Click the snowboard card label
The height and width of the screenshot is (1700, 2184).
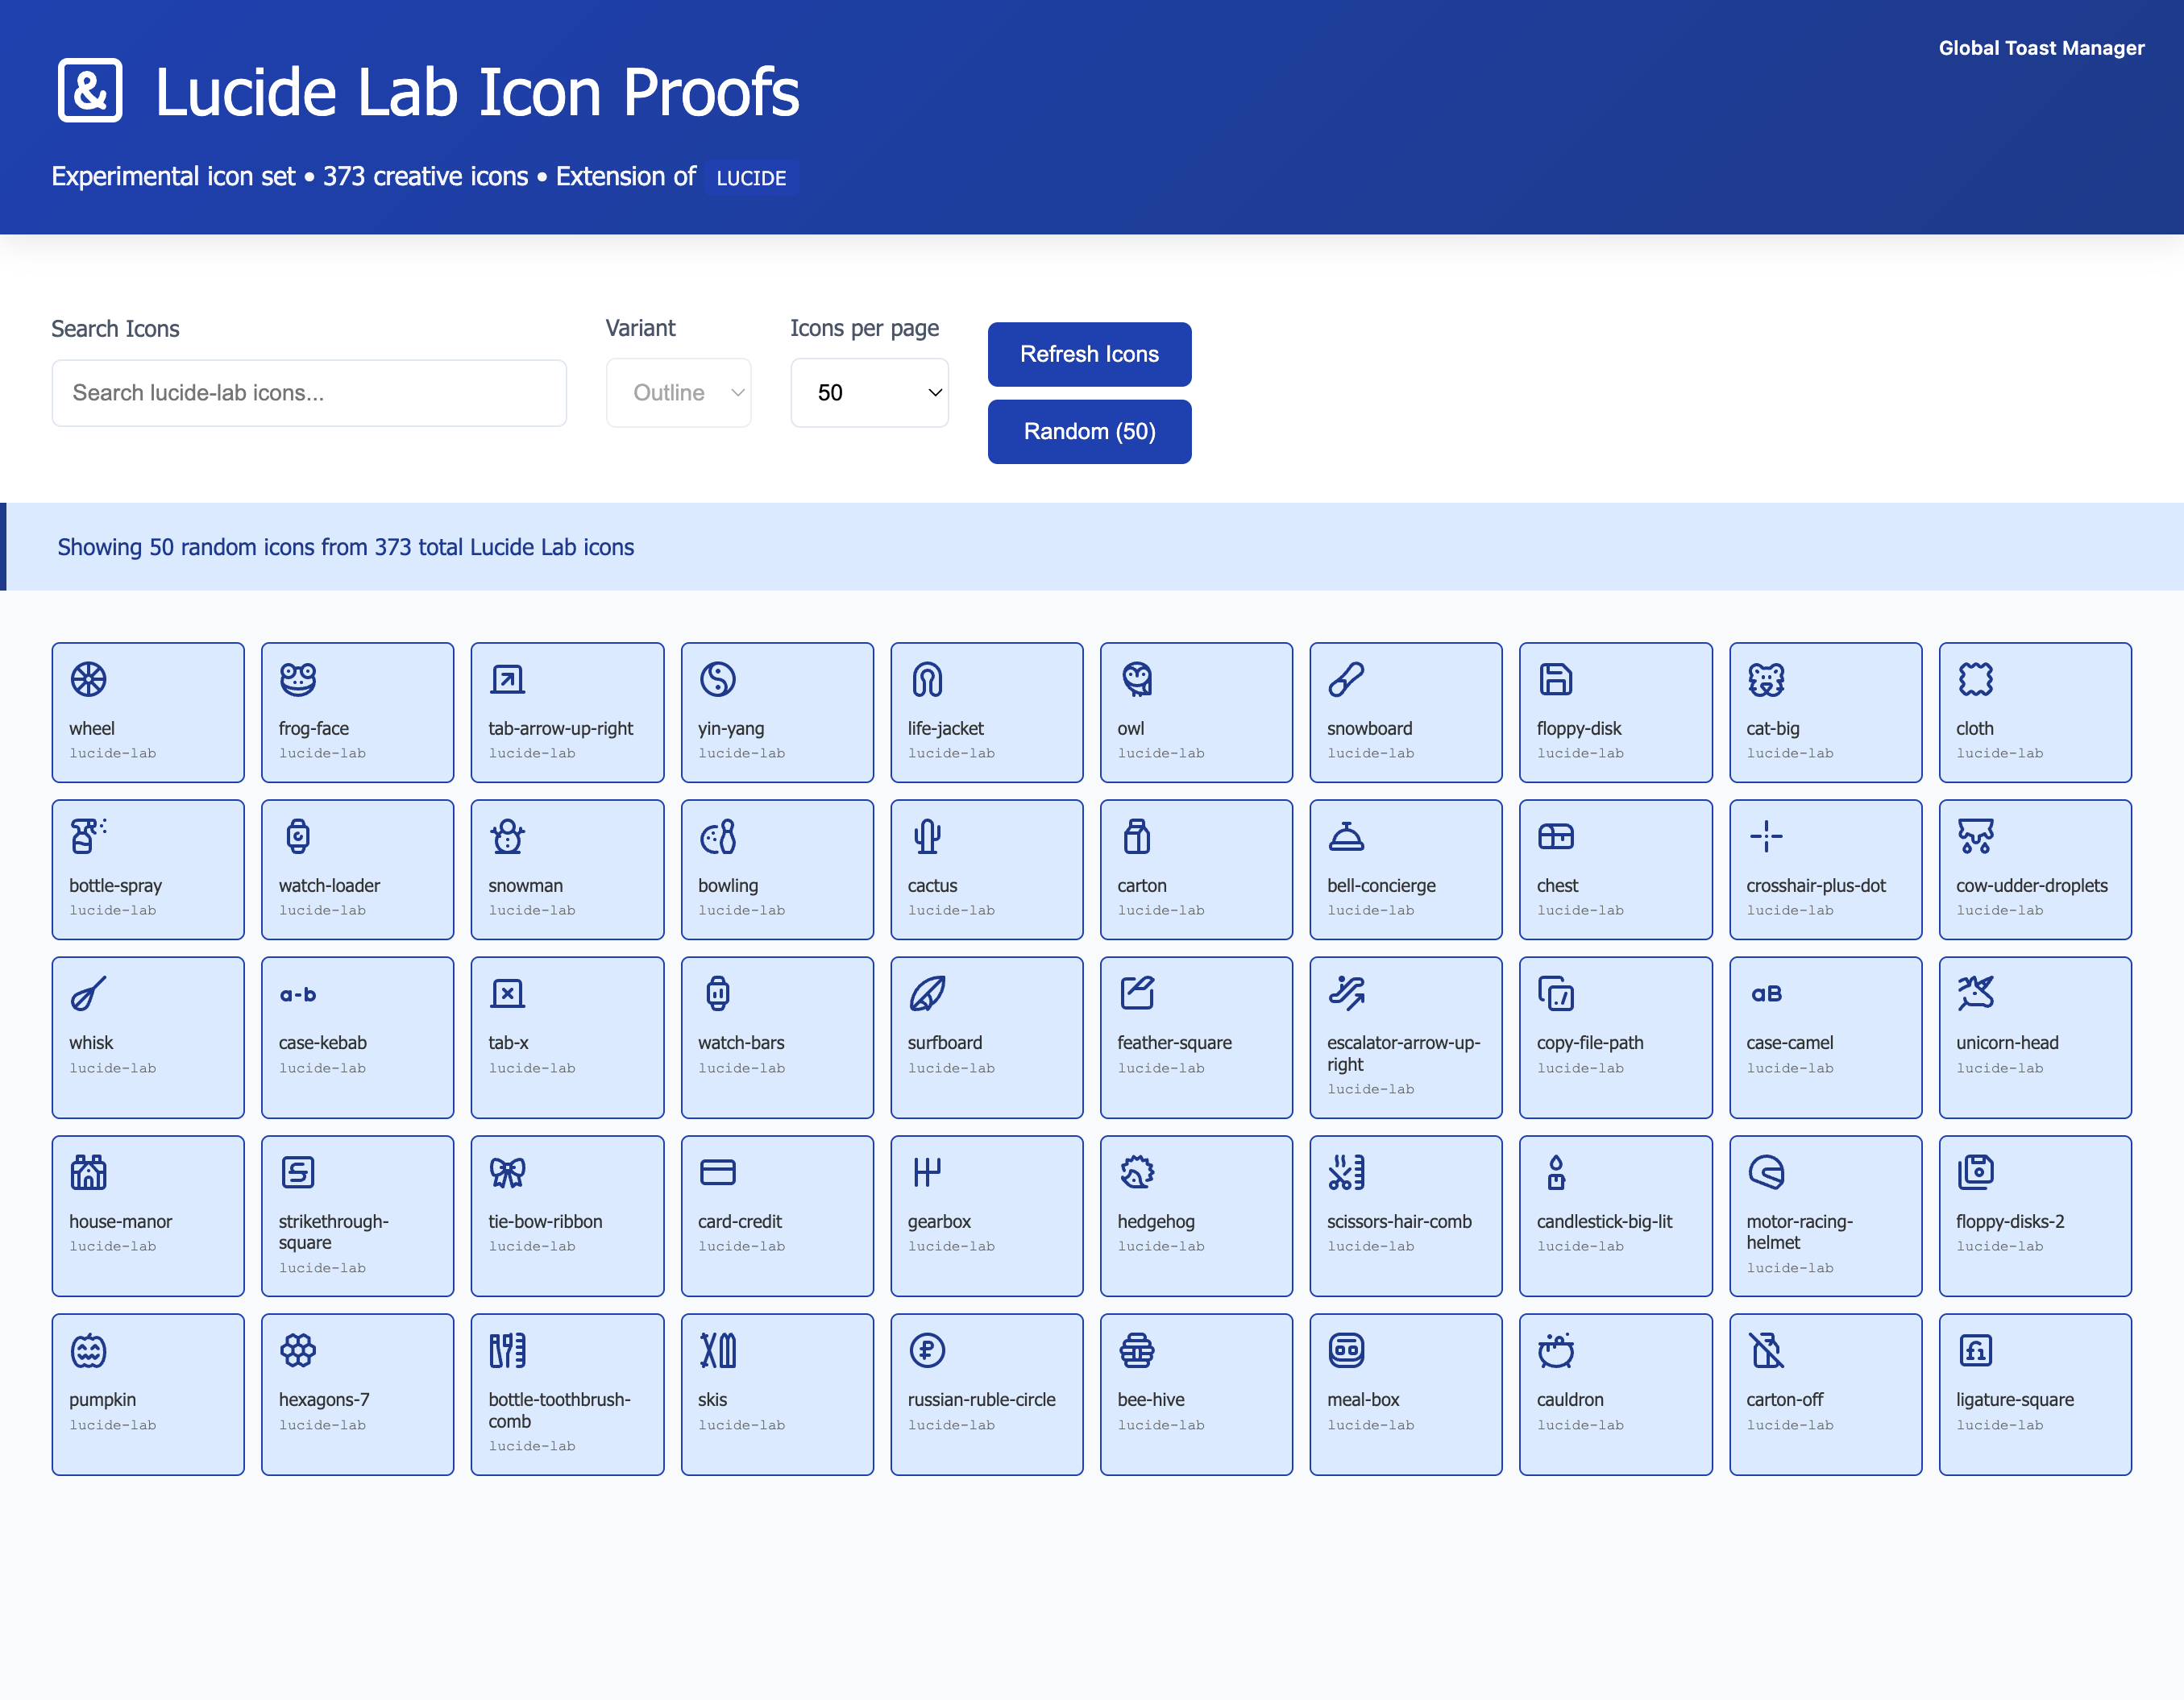[1369, 729]
